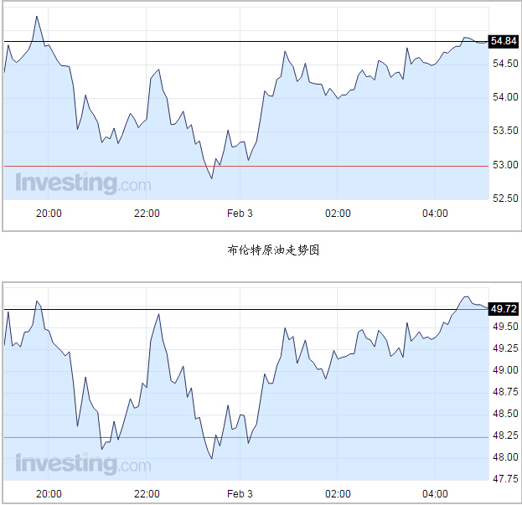Click the Feb 3 date label in top chart
Viewport: 522px width, 505px height.
pyautogui.click(x=240, y=214)
